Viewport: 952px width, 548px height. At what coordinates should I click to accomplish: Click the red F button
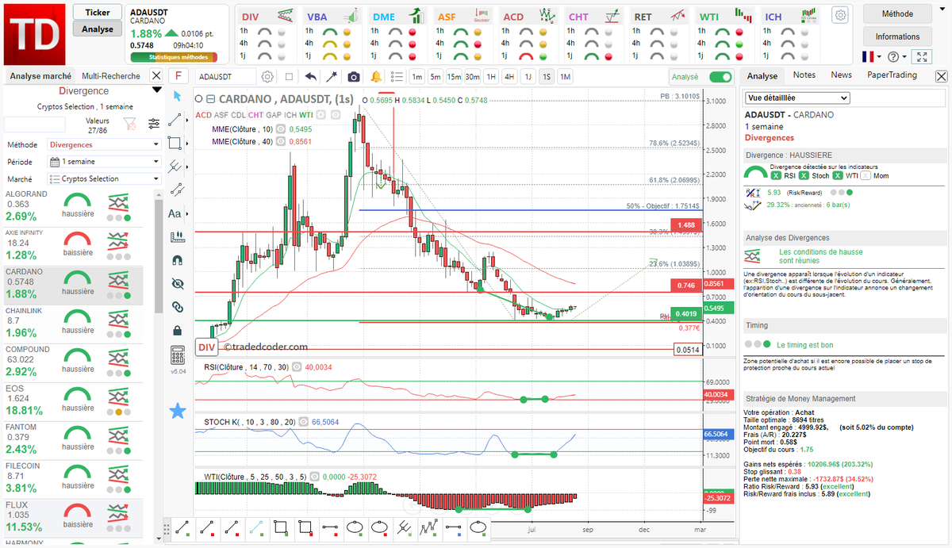(178, 76)
